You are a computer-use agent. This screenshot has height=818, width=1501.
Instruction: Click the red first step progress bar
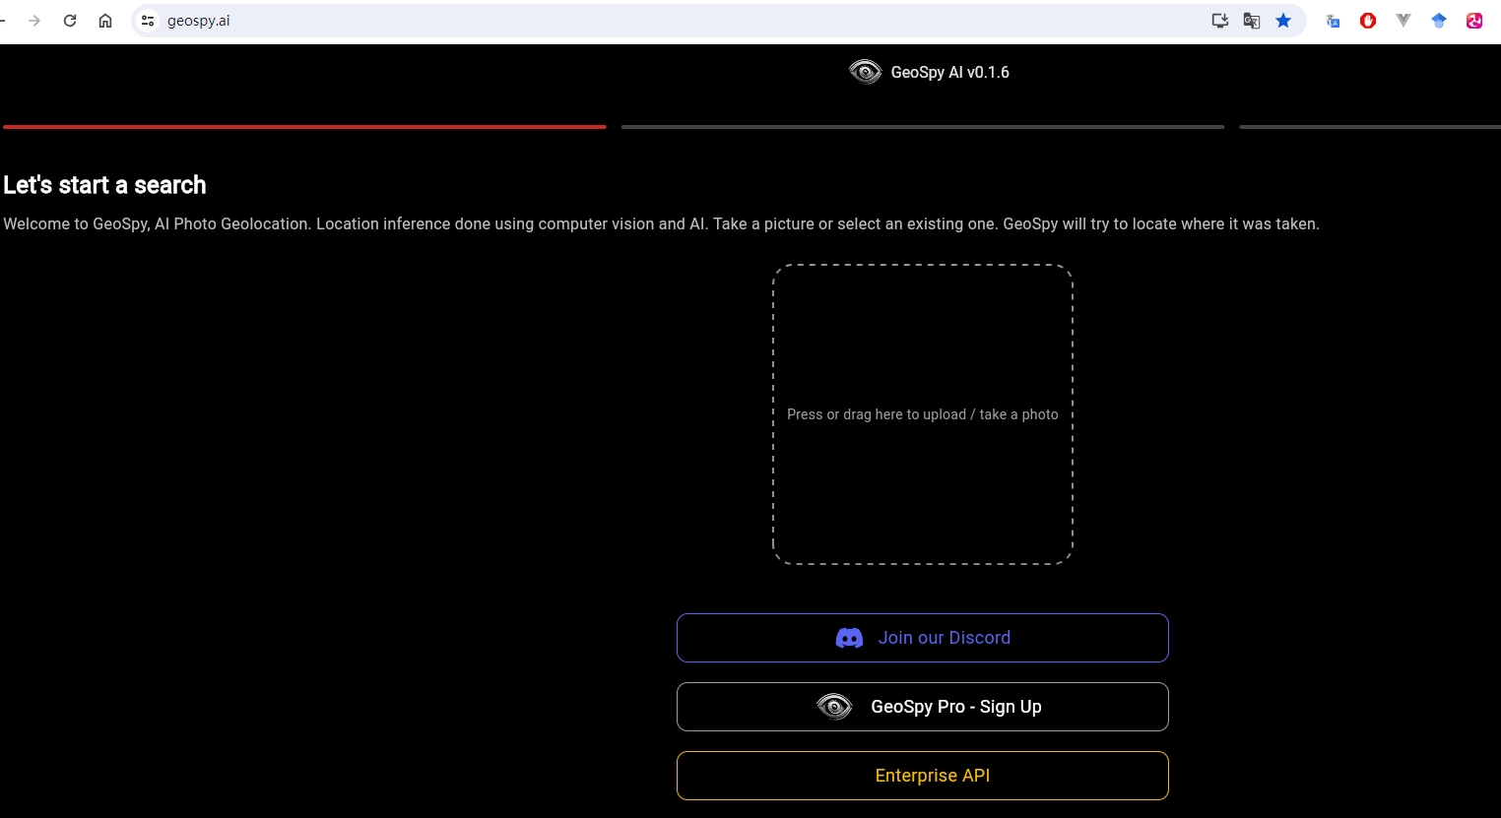[304, 127]
